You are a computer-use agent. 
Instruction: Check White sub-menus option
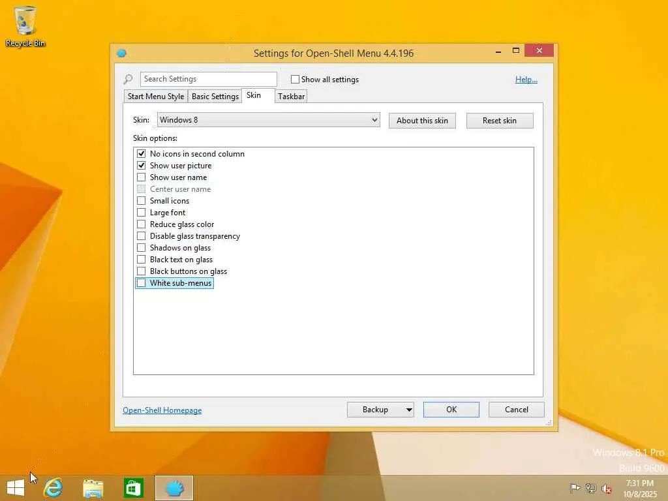[x=141, y=283]
